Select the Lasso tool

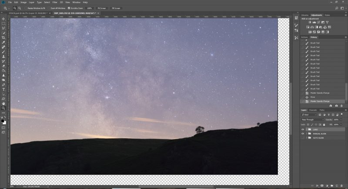[x=3, y=28]
